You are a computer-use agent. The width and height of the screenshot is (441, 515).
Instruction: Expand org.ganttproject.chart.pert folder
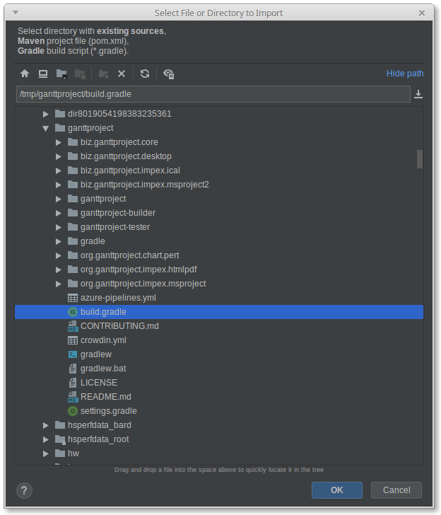tap(59, 255)
